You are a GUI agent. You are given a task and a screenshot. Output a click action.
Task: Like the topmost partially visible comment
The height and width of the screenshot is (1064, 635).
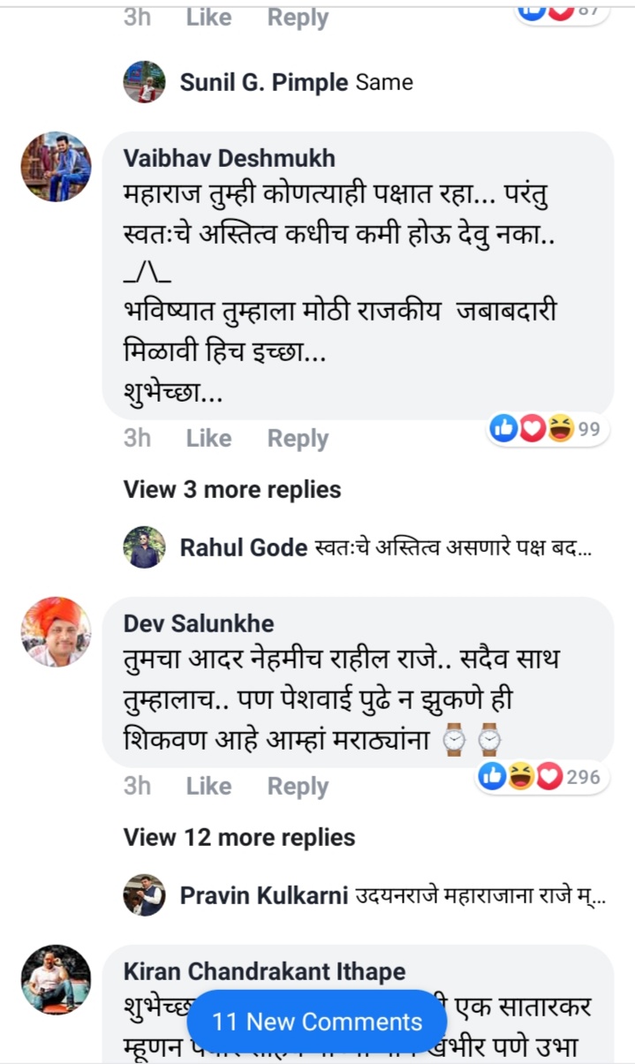click(208, 17)
